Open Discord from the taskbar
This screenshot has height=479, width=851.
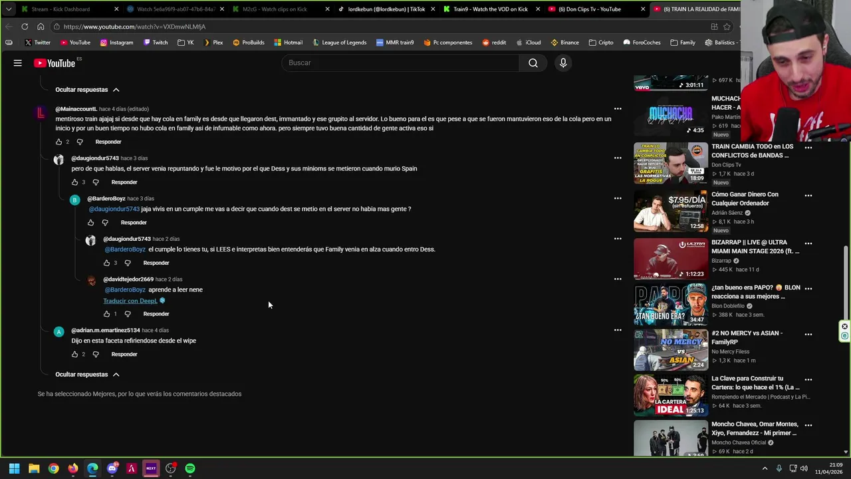tap(112, 468)
